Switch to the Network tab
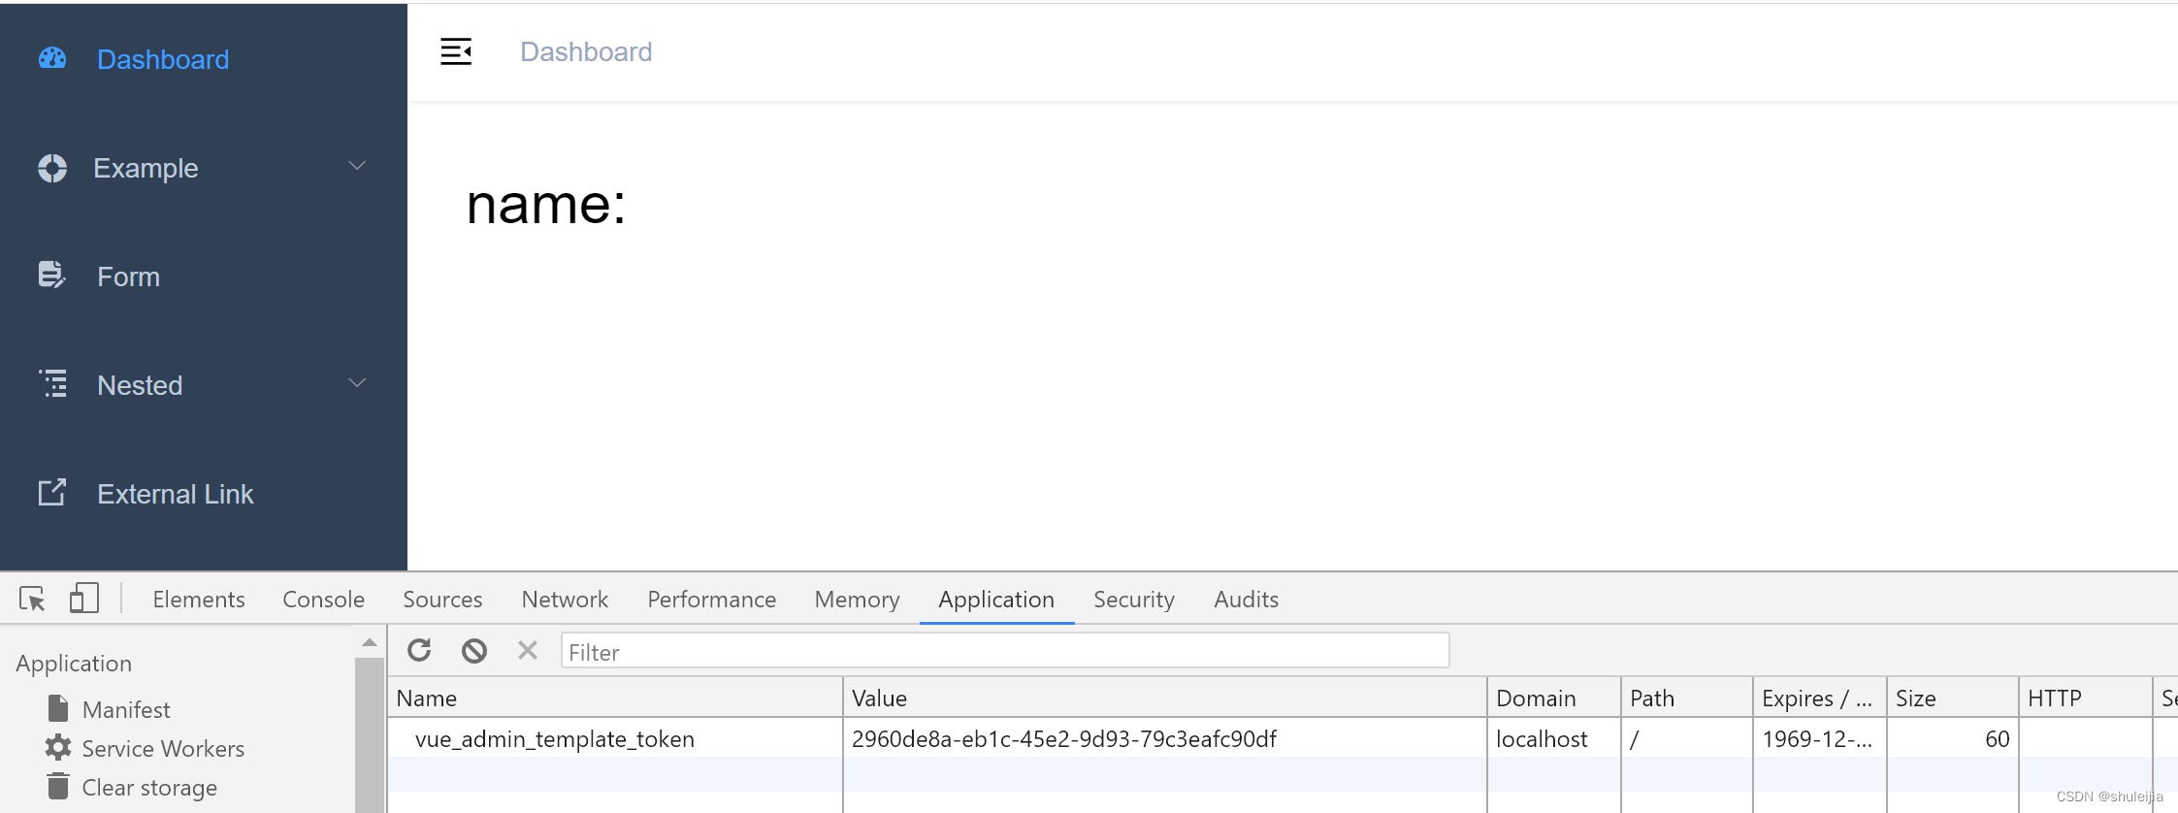Viewport: 2178px width, 813px height. [x=565, y=600]
